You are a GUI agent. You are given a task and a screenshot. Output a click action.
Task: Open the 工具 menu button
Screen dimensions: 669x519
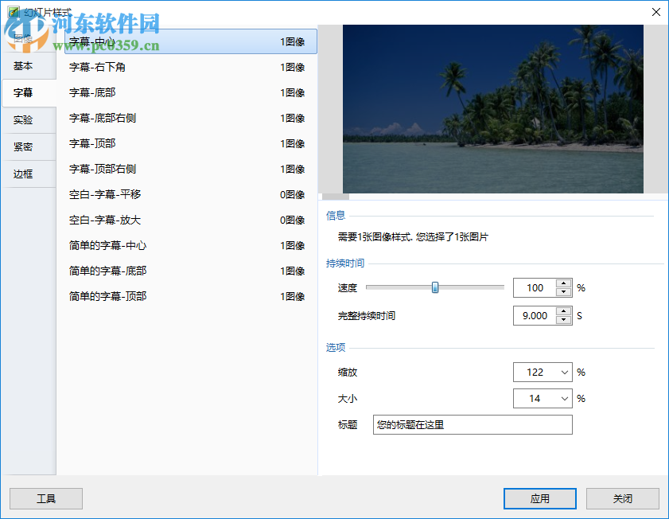tap(45, 498)
